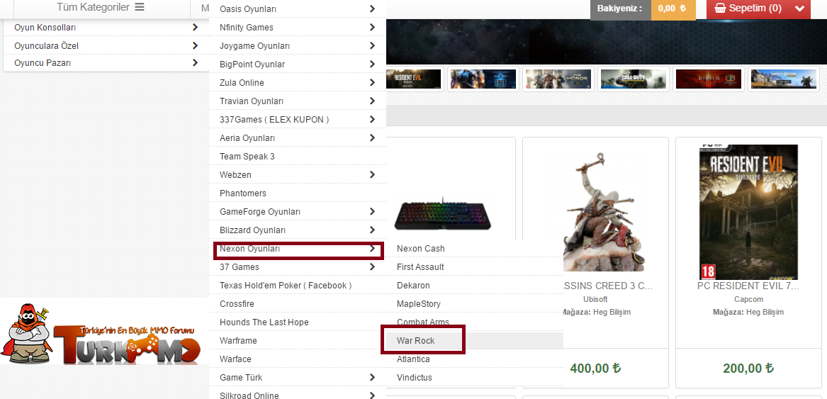Open ASSASSINS CREED 3 product title
This screenshot has width=827, height=399.
point(607,286)
